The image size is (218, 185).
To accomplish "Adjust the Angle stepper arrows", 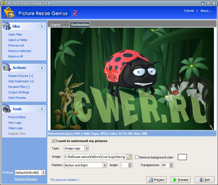I will [130, 165].
